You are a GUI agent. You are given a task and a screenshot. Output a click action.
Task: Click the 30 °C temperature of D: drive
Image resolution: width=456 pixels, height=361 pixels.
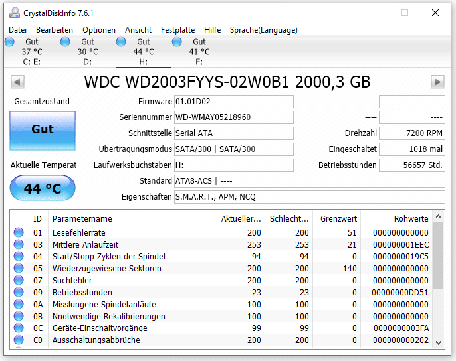[88, 52]
